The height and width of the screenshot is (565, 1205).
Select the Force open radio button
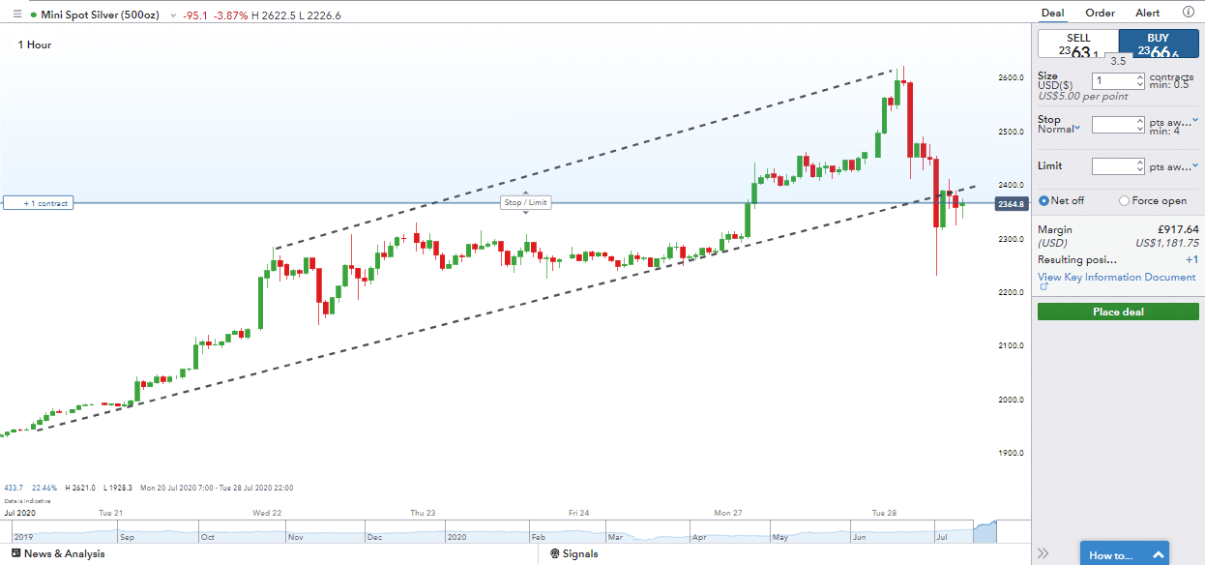coord(1124,200)
